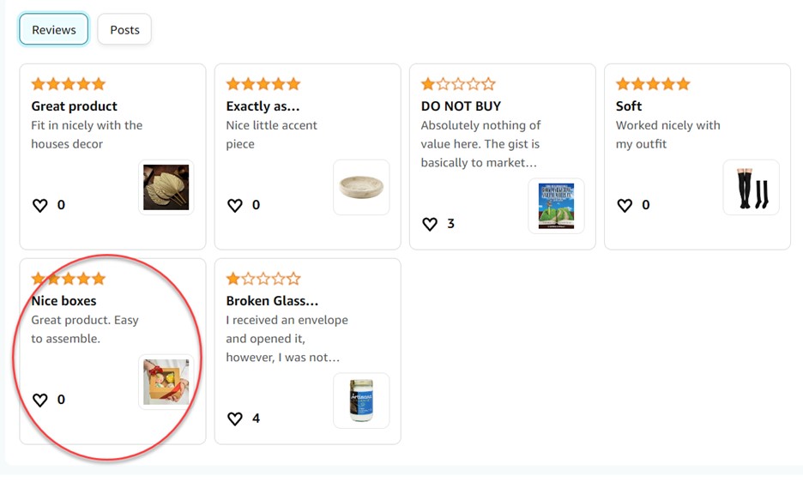Click the five-star rating on "Soft" review
Viewport: 803px width, 482px height.
point(653,84)
